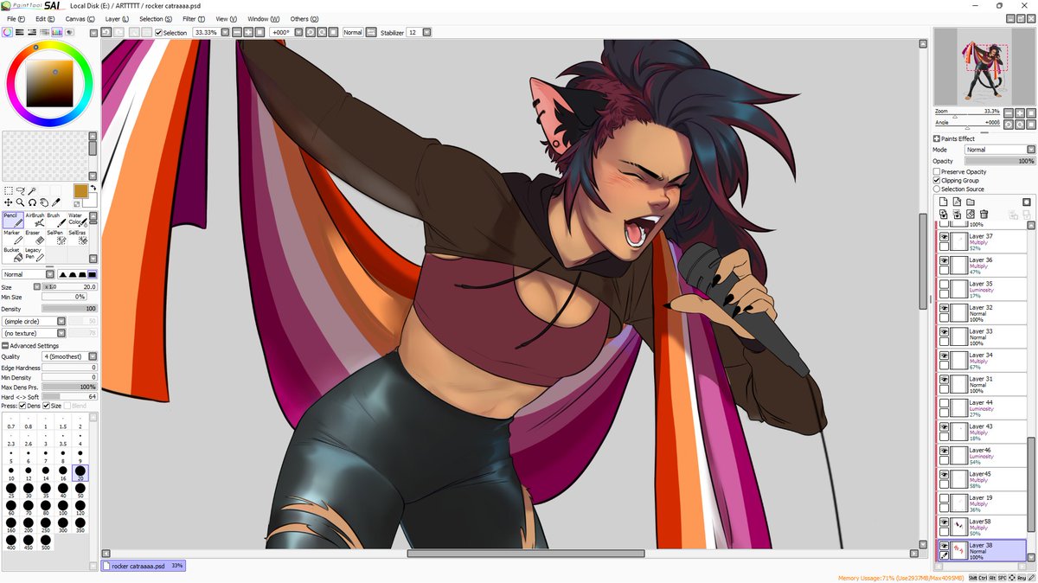Select the Pencil tool

13,220
